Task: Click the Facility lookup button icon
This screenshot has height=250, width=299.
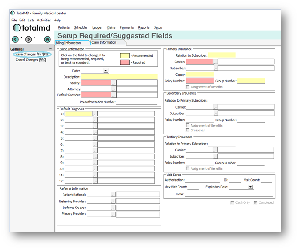Action: [x=114, y=83]
